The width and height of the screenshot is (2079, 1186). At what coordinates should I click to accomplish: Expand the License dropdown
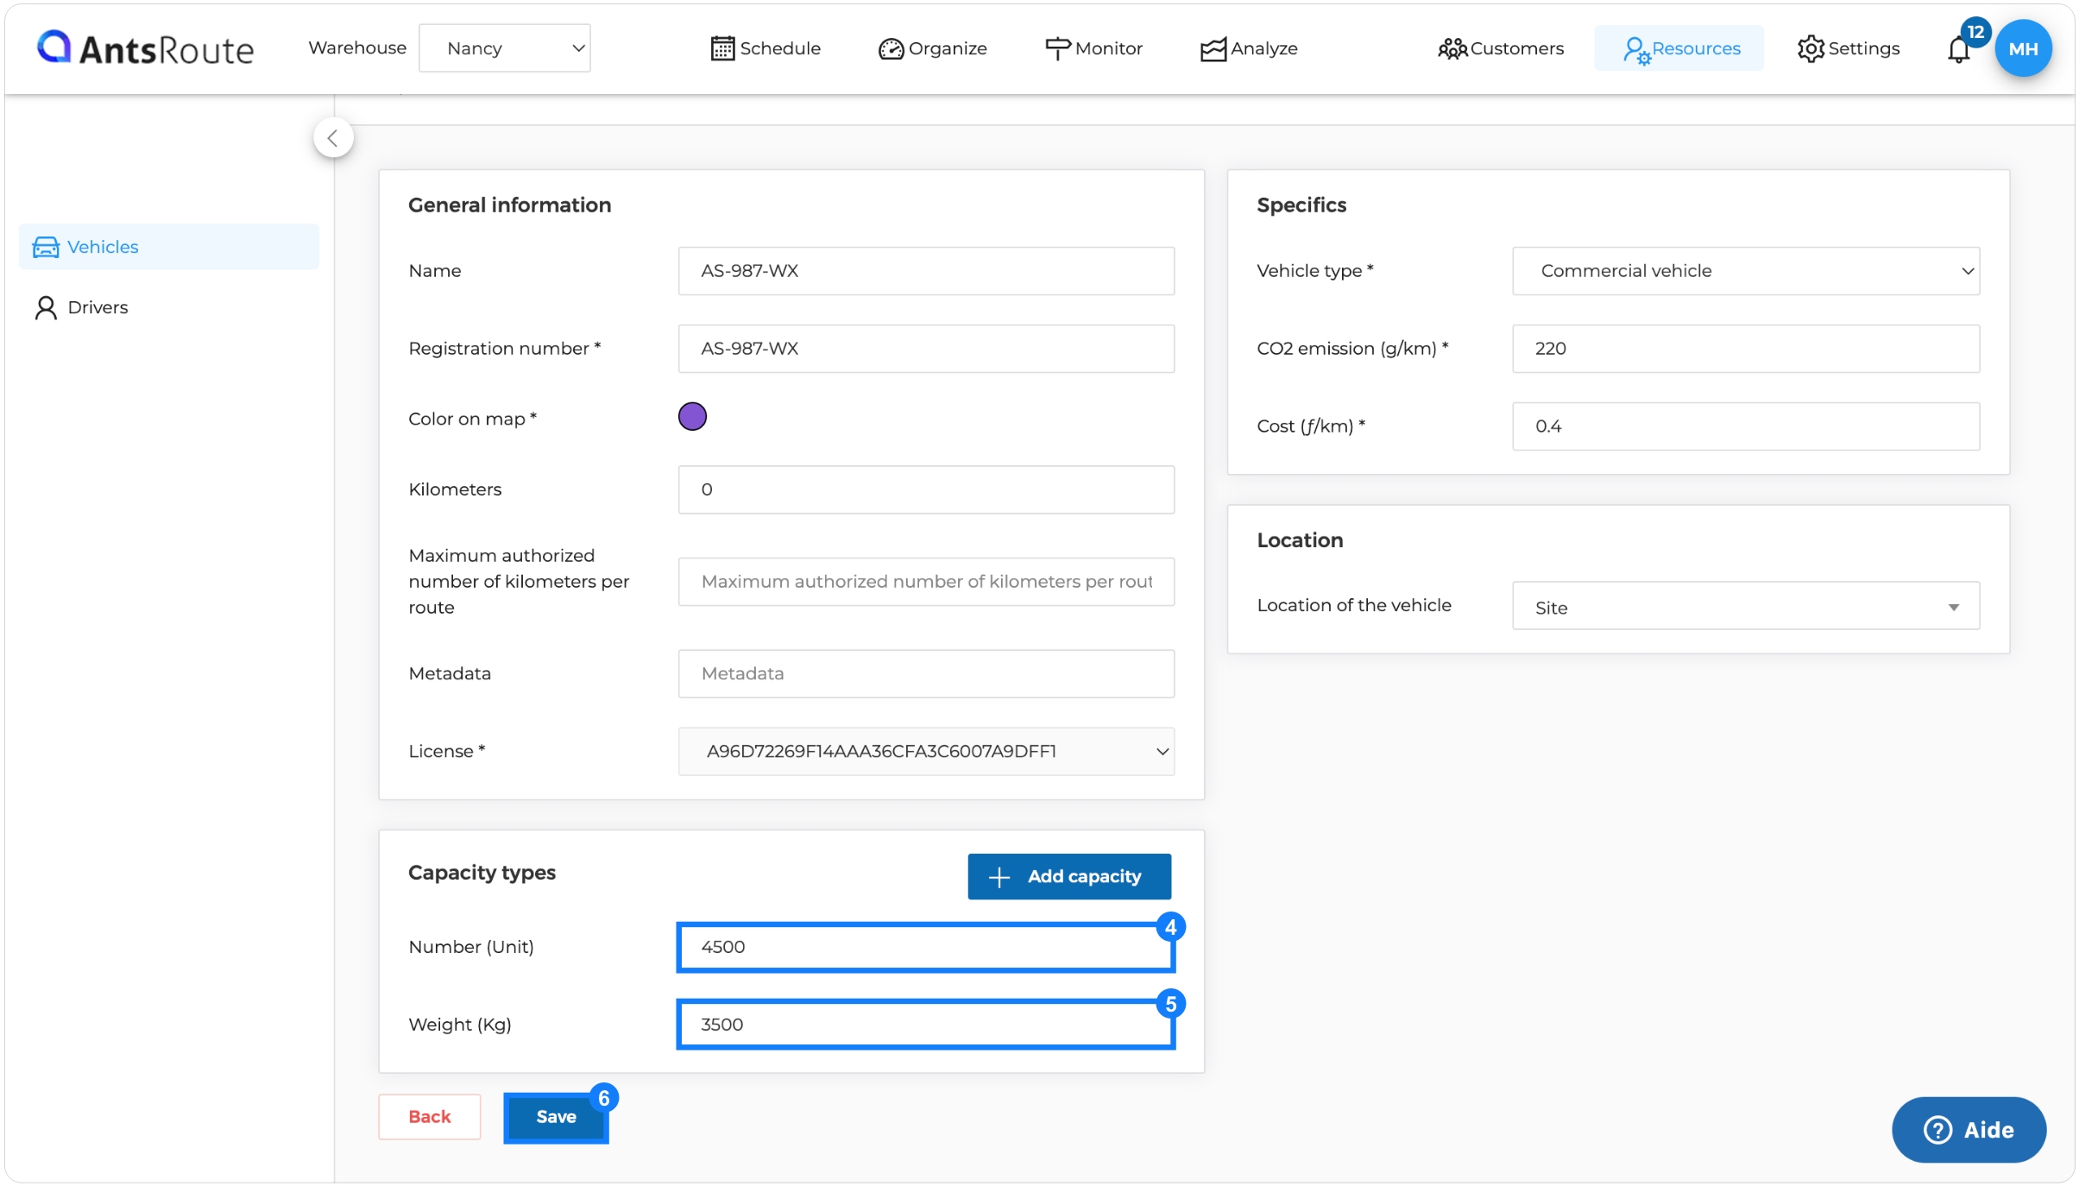(926, 751)
